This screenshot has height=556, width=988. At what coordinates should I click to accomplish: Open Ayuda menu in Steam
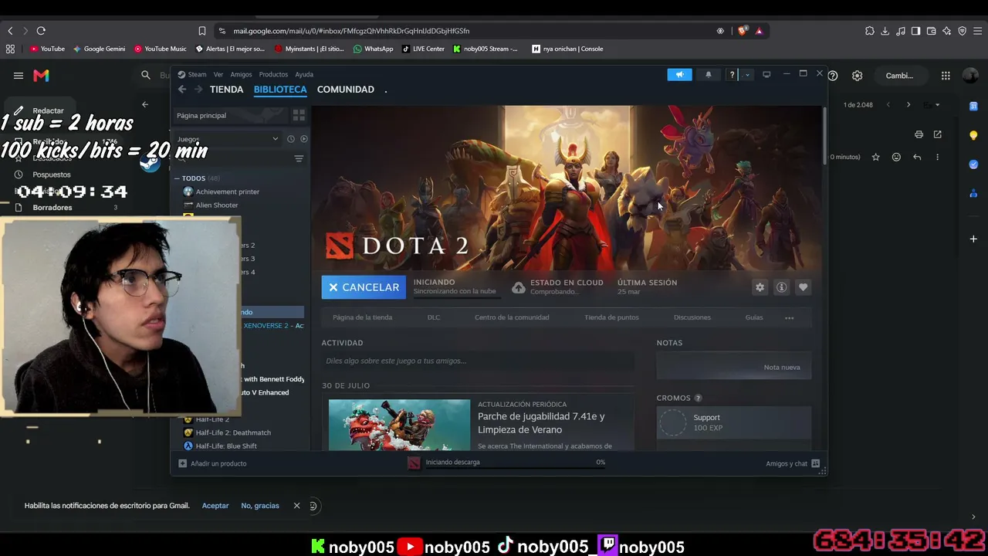[x=304, y=75]
